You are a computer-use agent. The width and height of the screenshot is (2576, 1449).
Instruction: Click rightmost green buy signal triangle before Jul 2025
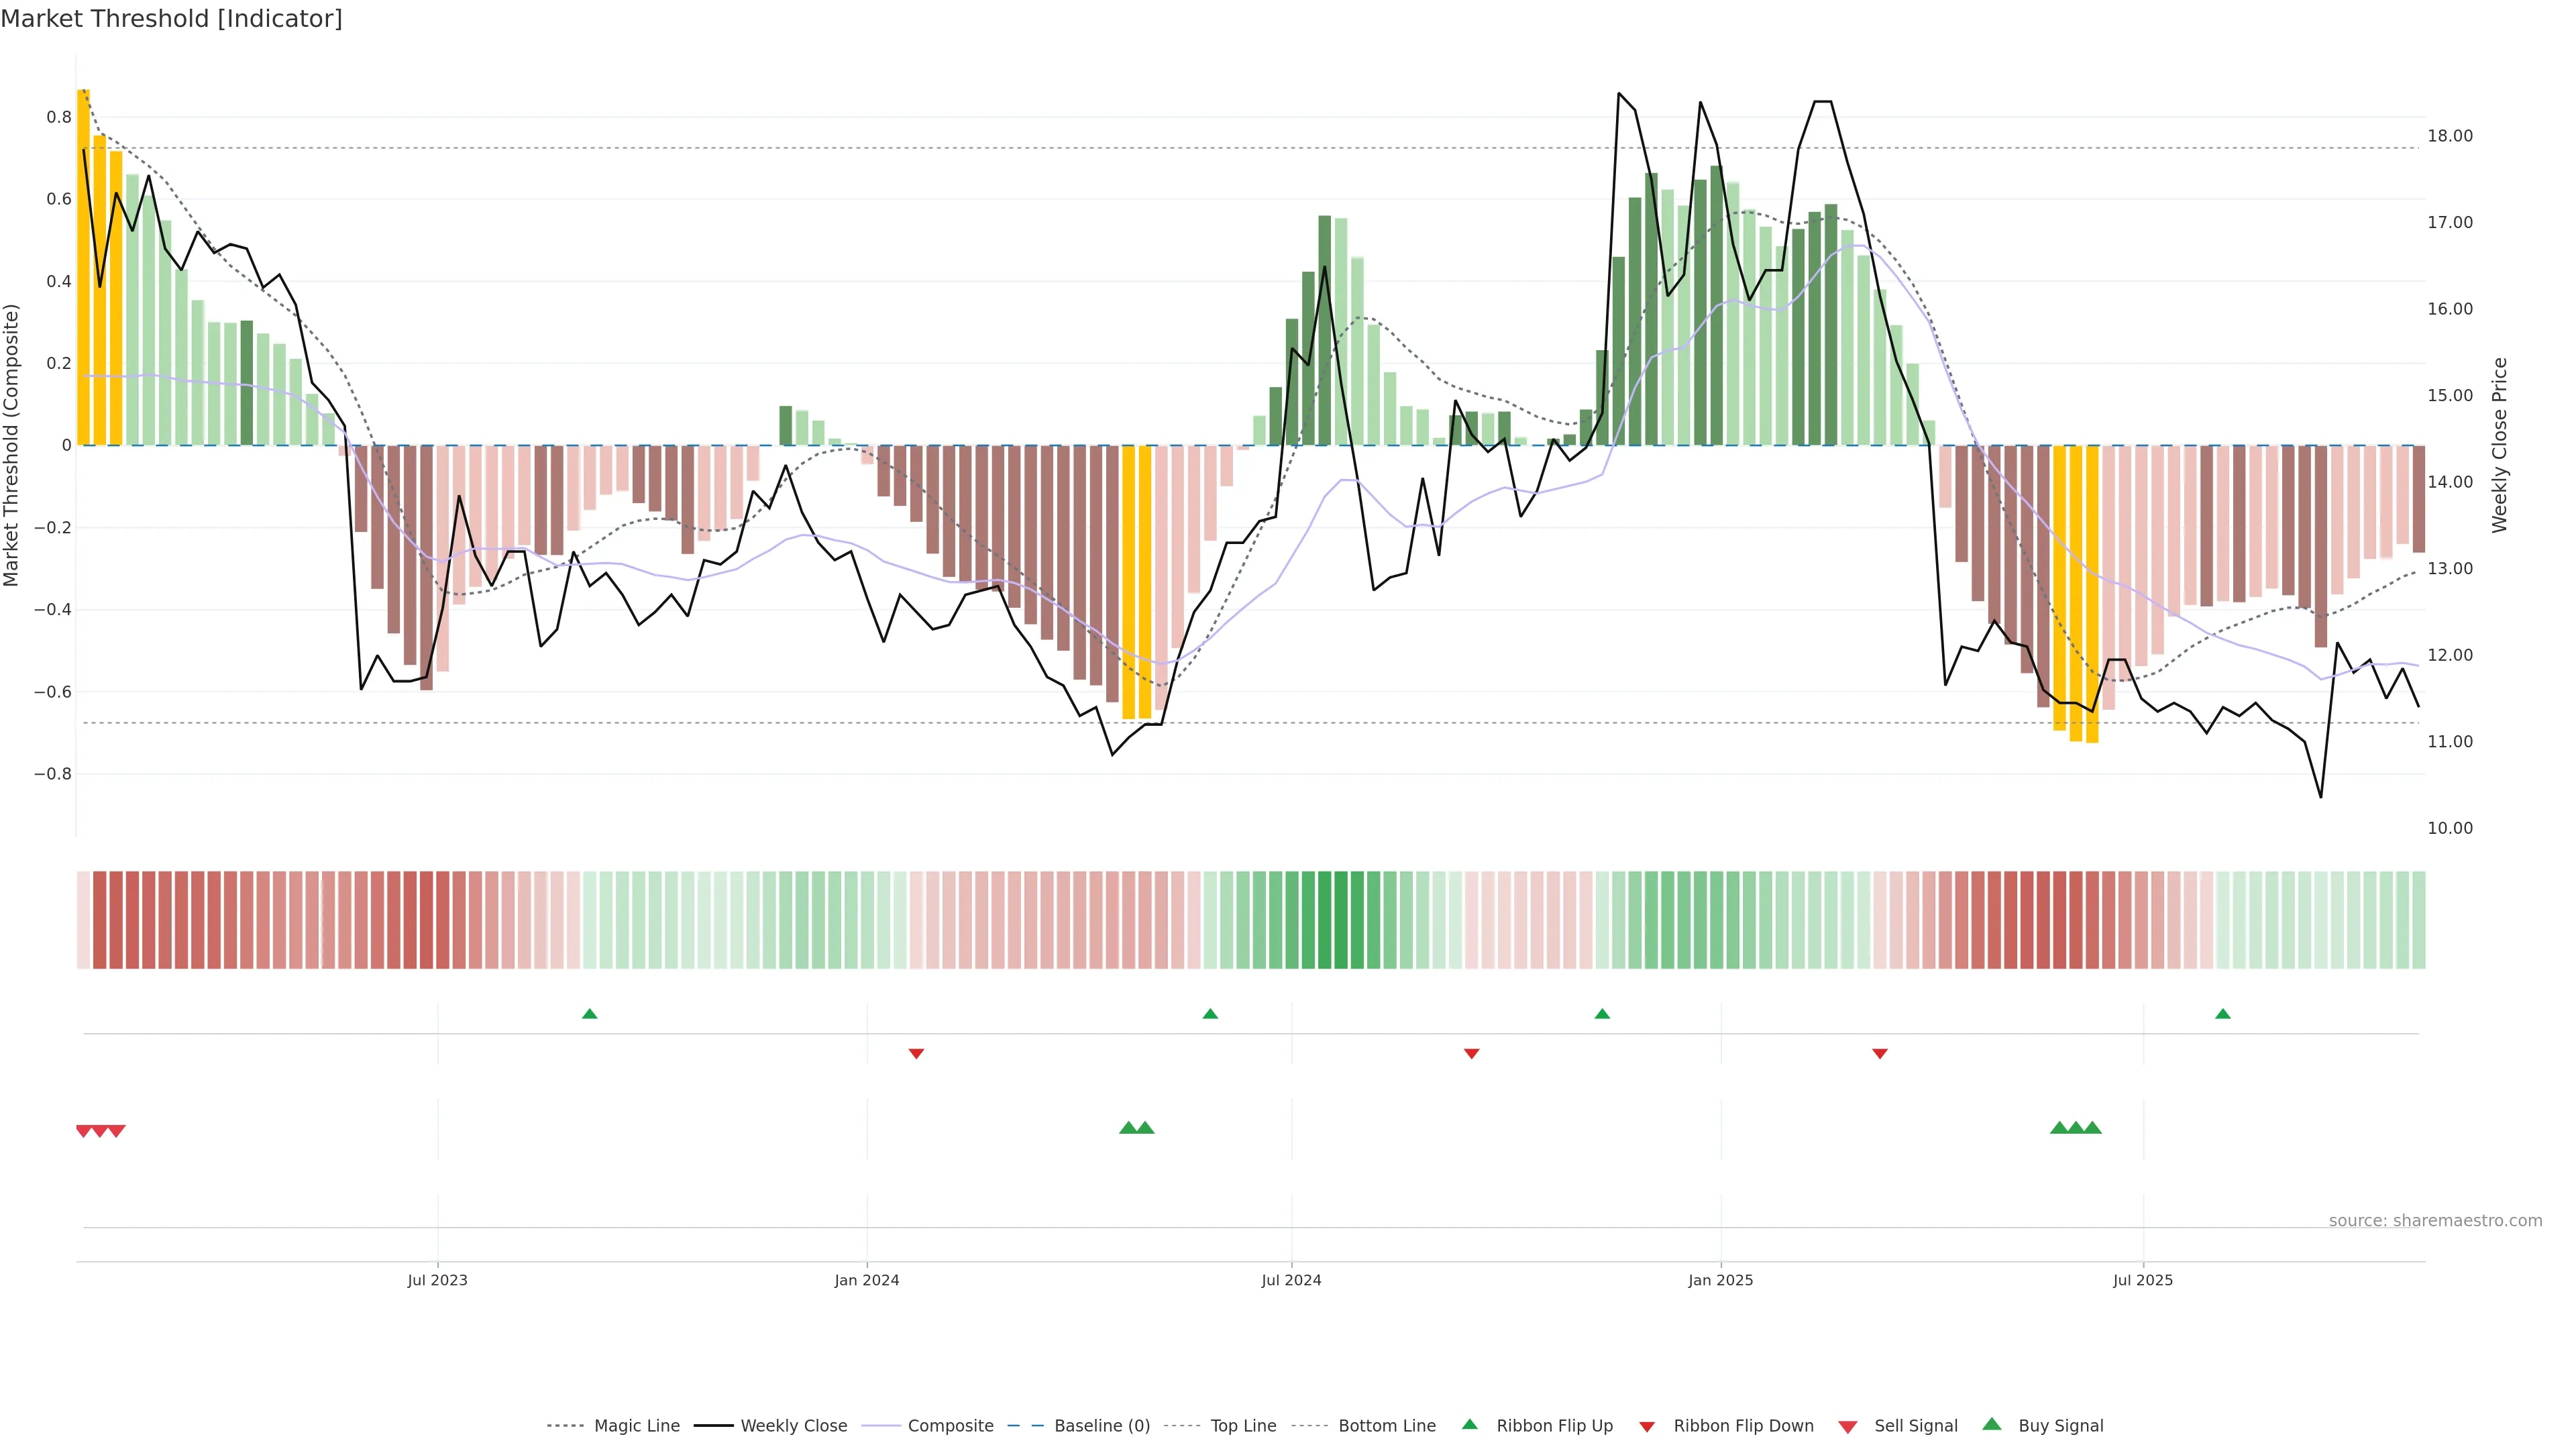2092,1128
